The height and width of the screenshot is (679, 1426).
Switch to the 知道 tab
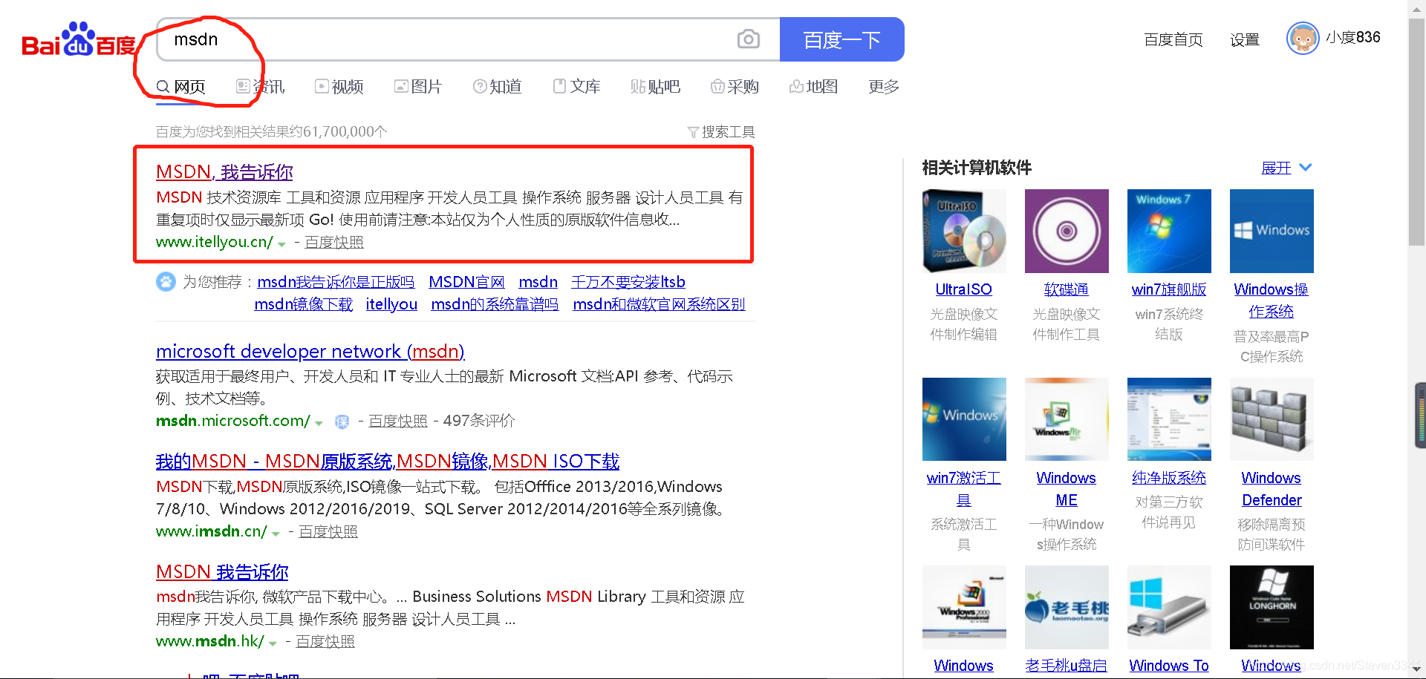point(498,87)
